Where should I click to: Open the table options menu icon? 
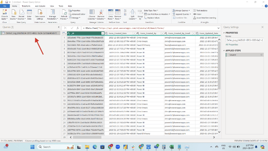pyautogui.click(x=64, y=33)
